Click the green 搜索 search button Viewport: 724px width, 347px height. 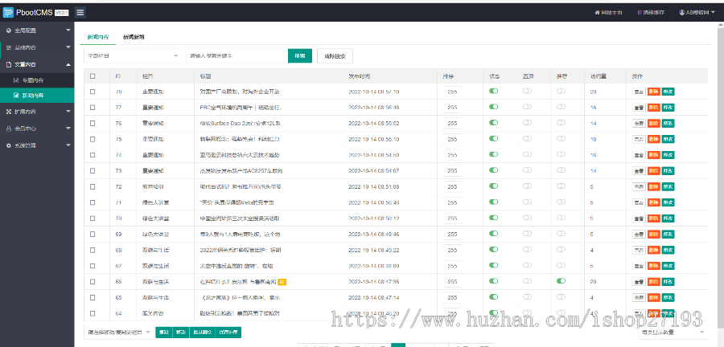tap(300, 55)
